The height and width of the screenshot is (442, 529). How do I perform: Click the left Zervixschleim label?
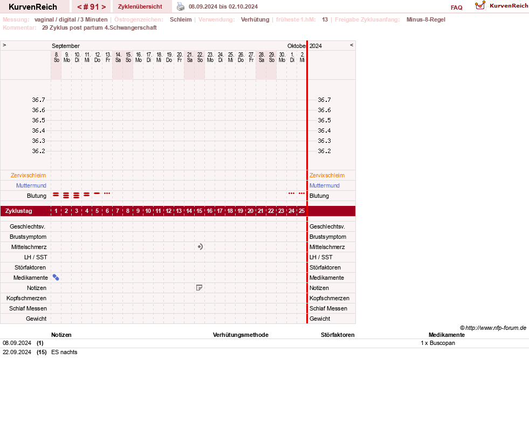[x=29, y=175]
